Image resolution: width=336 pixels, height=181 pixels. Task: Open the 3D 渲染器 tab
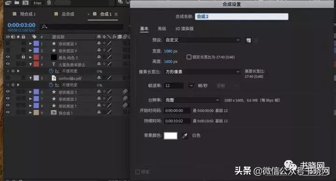[184, 29]
